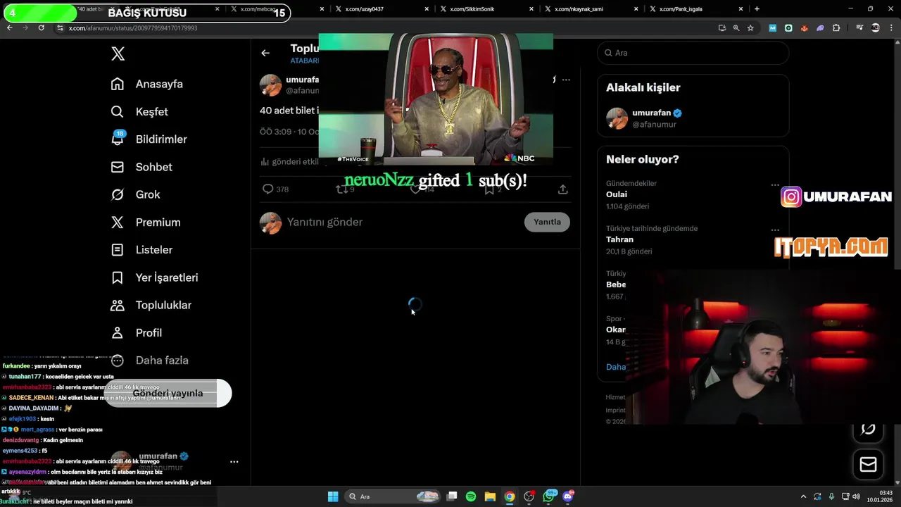Go to Anasayfa home page
The height and width of the screenshot is (507, 901).
point(146,84)
